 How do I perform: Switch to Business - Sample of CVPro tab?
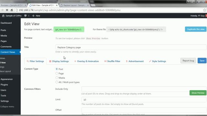click(x=12, y=5)
